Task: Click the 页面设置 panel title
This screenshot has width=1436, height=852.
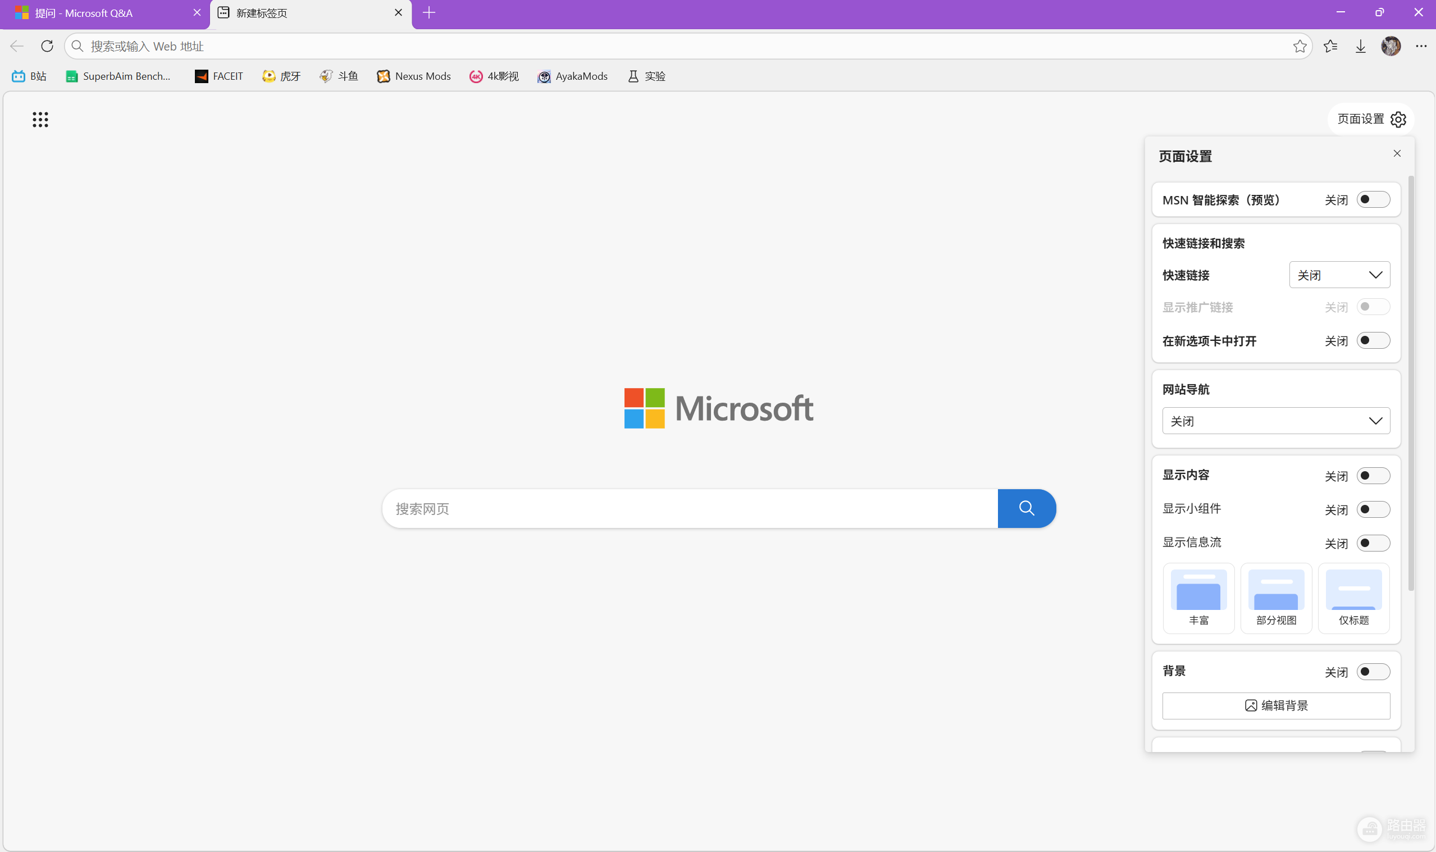Action: point(1185,156)
